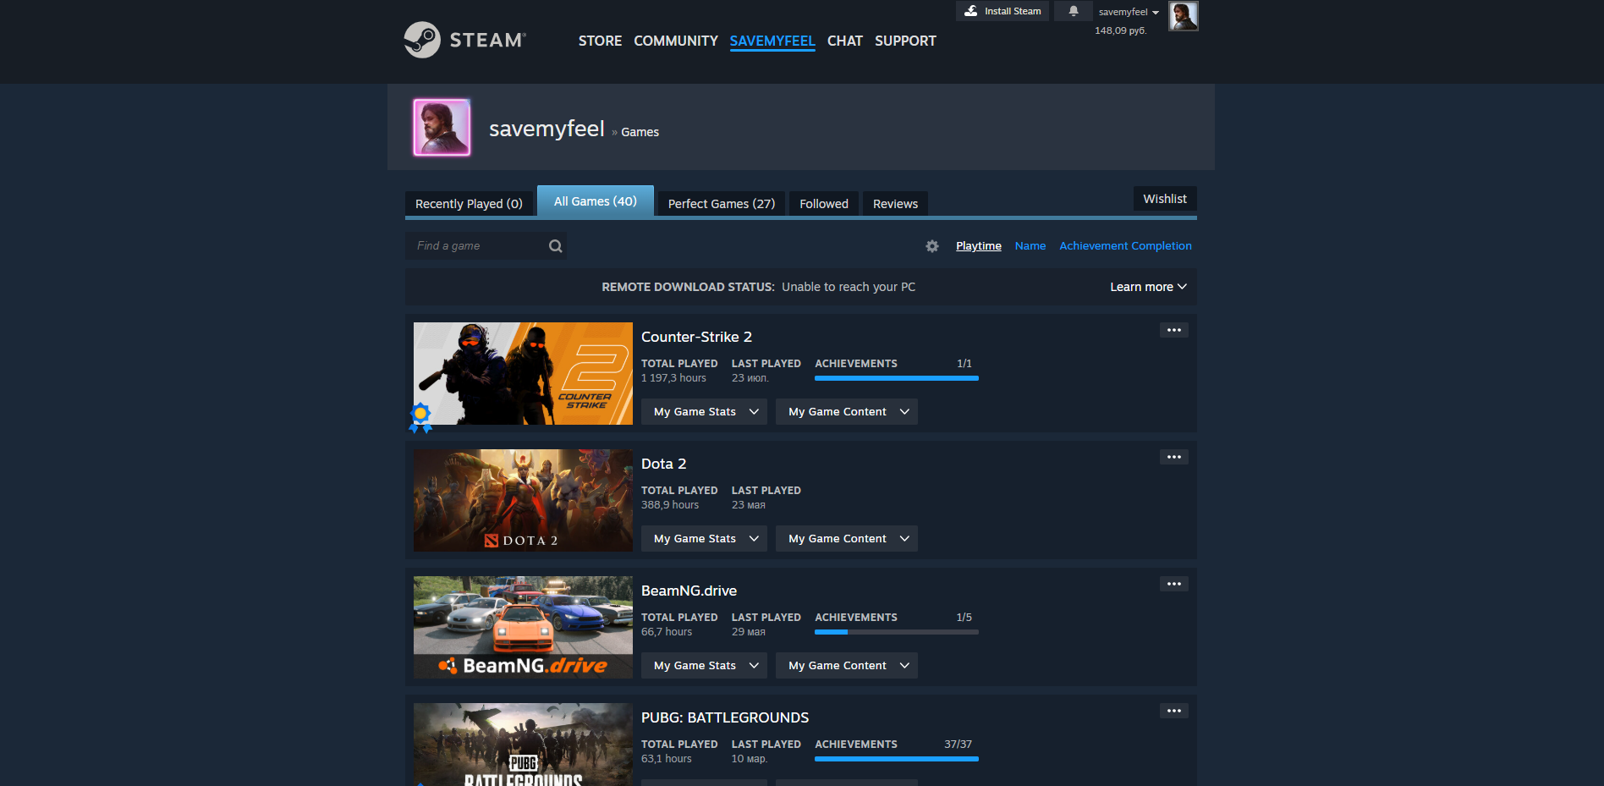Open the COMMUNITY menu
Screen dimensions: 1604x786
click(x=676, y=41)
